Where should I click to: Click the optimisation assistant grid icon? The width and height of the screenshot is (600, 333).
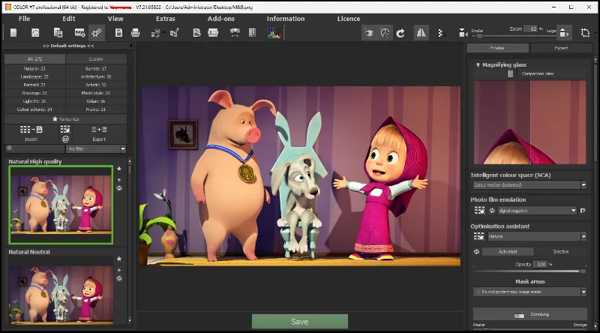(479, 236)
